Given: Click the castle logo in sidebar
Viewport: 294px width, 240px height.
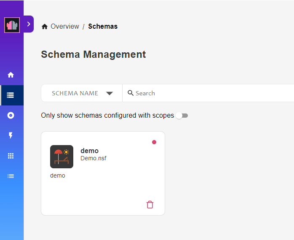Looking at the screenshot, I should pyautogui.click(x=12, y=25).
